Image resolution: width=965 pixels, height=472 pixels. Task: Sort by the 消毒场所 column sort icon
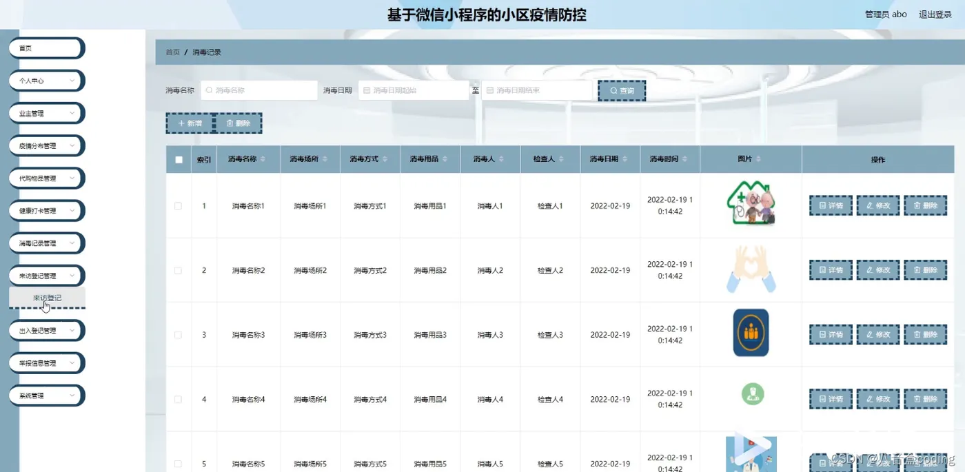[x=325, y=159]
